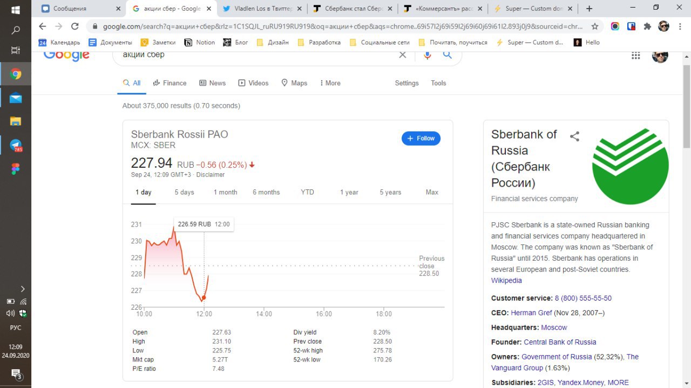Viewport: 691px width, 388px height.
Task: Open the Mail app in the taskbar
Action: pyautogui.click(x=16, y=98)
